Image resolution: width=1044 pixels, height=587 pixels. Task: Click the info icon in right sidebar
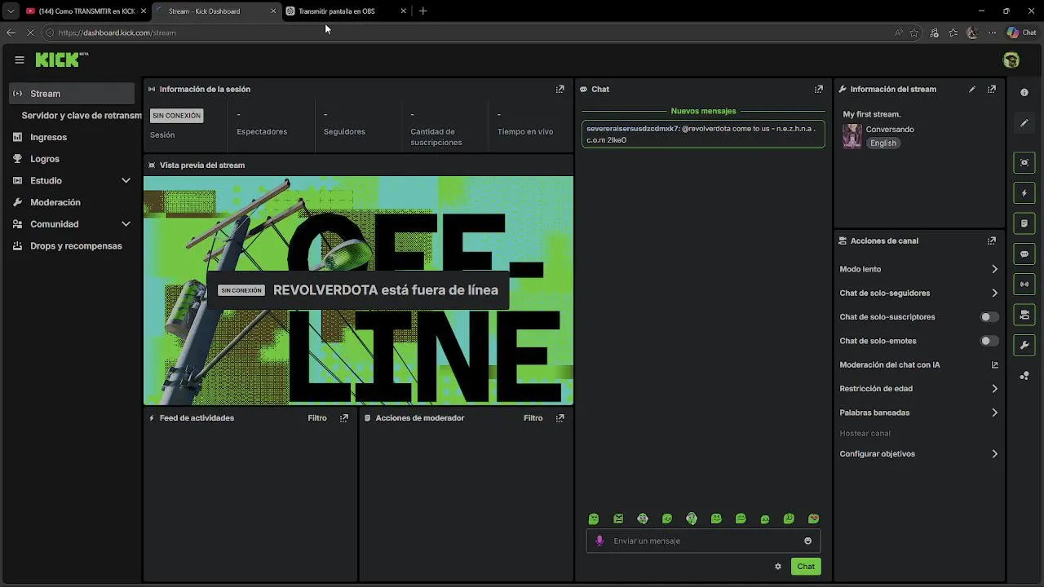tap(1024, 93)
